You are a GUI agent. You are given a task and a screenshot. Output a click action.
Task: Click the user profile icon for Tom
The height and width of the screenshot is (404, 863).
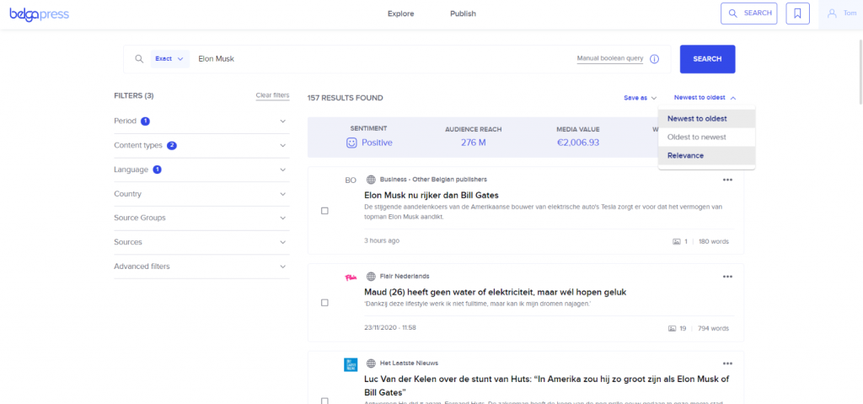point(832,13)
